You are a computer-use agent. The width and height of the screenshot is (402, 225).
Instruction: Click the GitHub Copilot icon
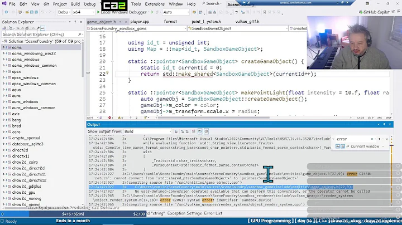pyautogui.click(x=361, y=12)
